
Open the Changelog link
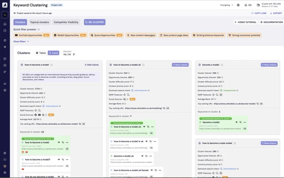tap(225, 5)
